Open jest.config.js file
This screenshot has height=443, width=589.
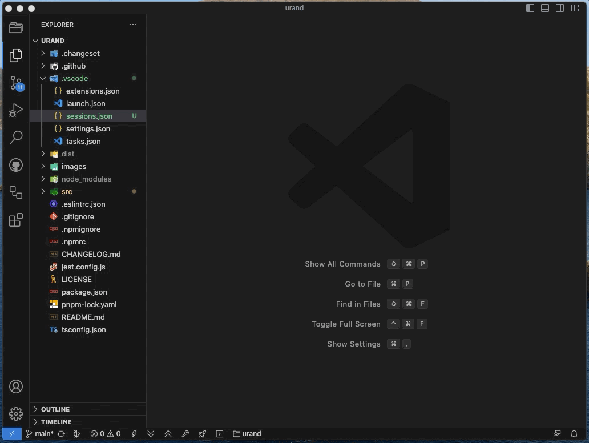88,267
